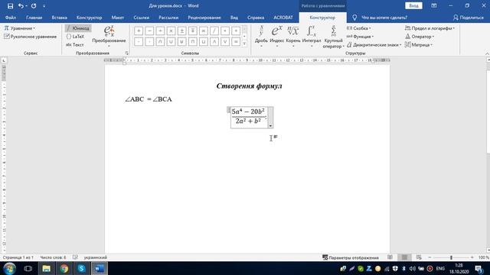Screen dimensions: 490x275
Task: Switch to the Вид tab
Action: coord(234,18)
